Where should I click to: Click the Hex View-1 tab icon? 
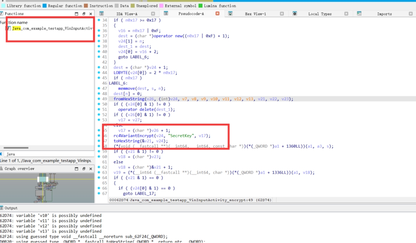(x=230, y=13)
